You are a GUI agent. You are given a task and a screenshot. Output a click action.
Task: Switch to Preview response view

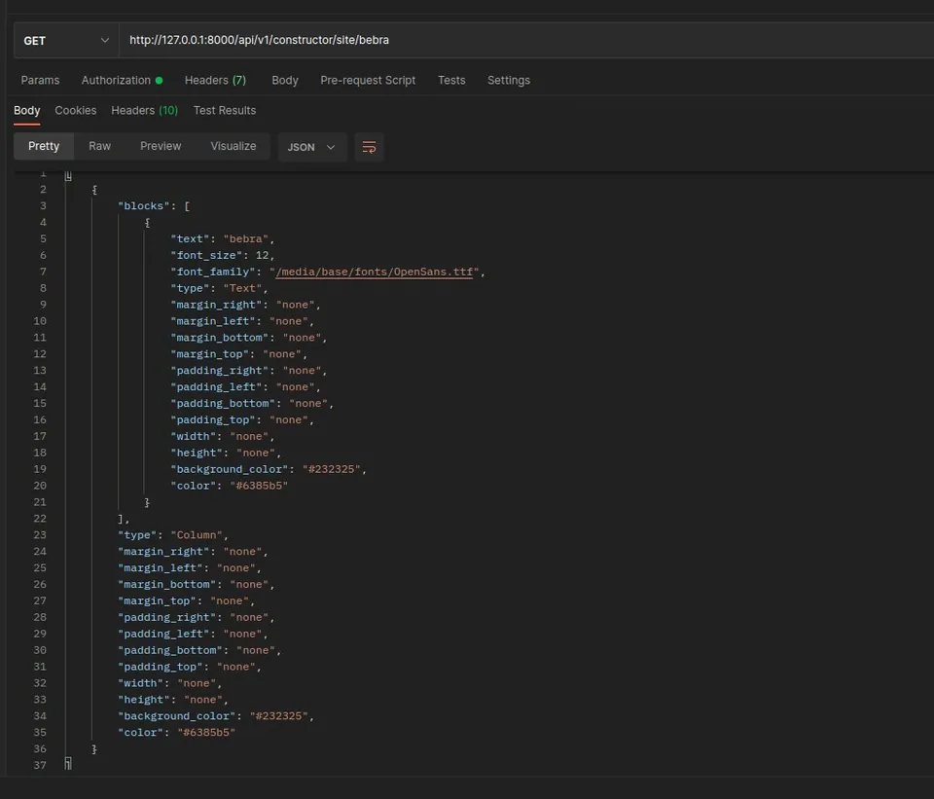161,147
